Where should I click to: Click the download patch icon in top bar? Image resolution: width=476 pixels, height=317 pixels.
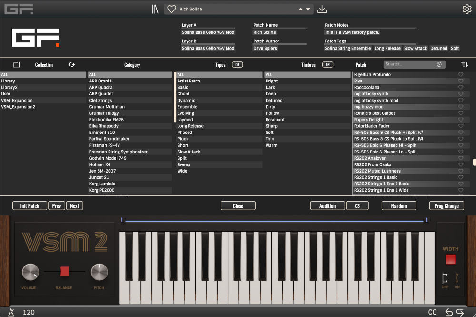click(x=322, y=9)
